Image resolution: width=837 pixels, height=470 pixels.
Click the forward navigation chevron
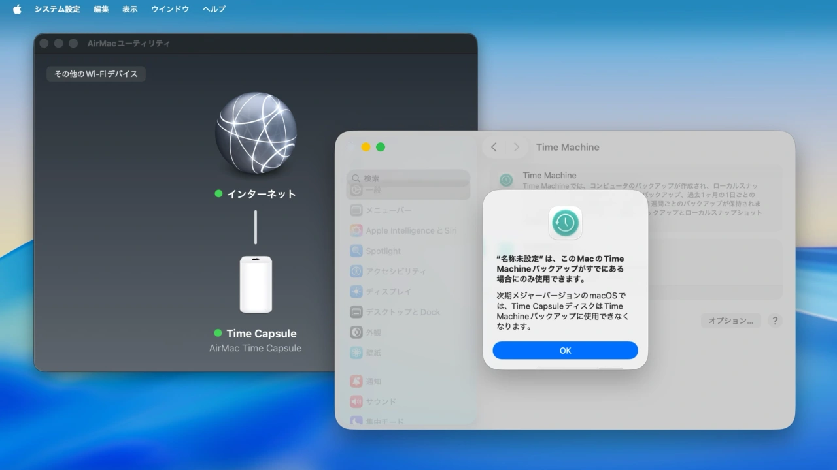coord(517,147)
